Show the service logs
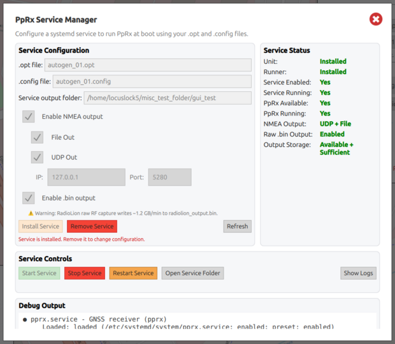The height and width of the screenshot is (344, 395). pos(358,273)
